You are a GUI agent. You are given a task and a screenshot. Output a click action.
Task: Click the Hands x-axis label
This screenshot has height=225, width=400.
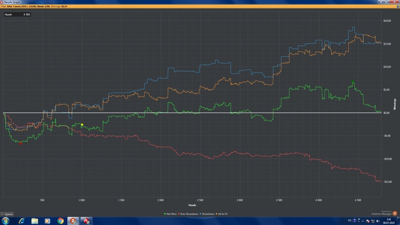pos(192,205)
